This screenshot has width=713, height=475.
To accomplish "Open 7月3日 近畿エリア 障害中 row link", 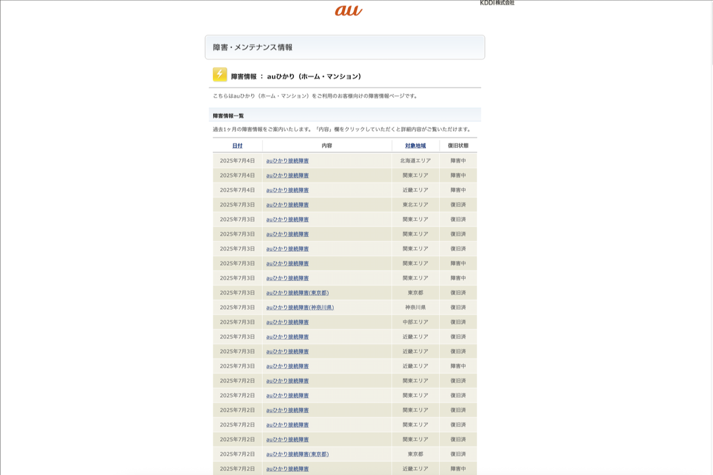I will pos(288,366).
